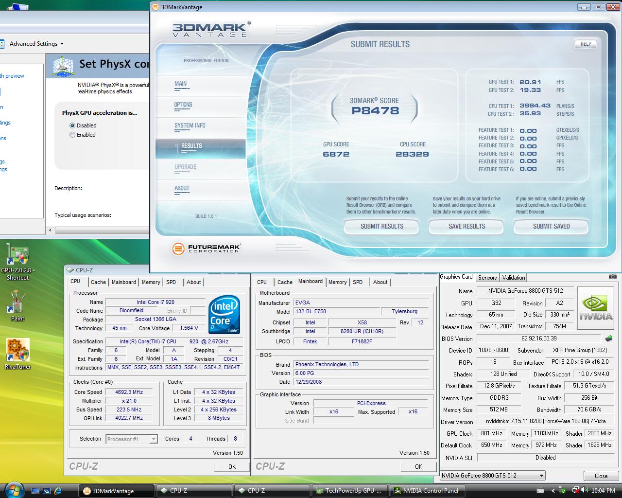
Task: Open OPTIONS in 3DMark Vantage
Action: tap(183, 105)
